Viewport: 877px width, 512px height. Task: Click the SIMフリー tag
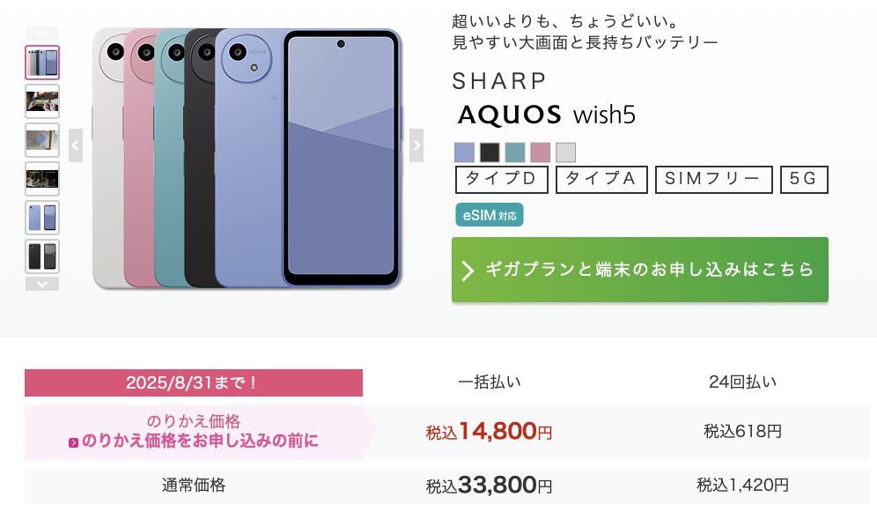pos(714,179)
